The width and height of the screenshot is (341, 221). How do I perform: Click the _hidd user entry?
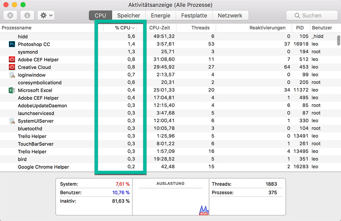pos(317,36)
